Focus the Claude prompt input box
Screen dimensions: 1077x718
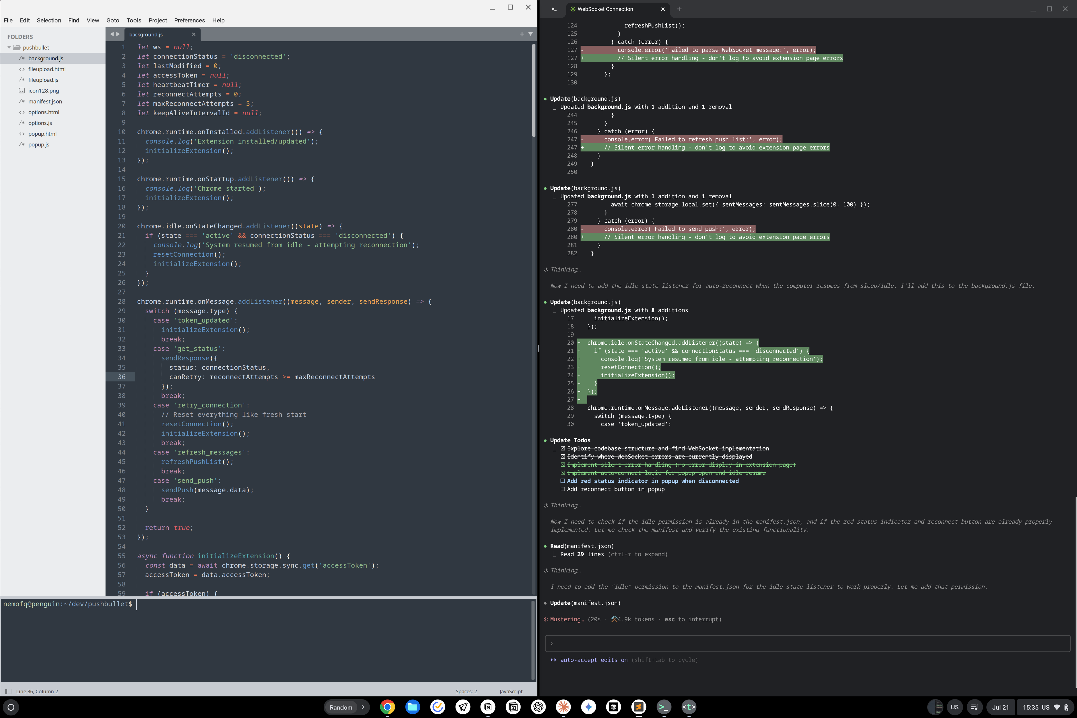tap(807, 643)
